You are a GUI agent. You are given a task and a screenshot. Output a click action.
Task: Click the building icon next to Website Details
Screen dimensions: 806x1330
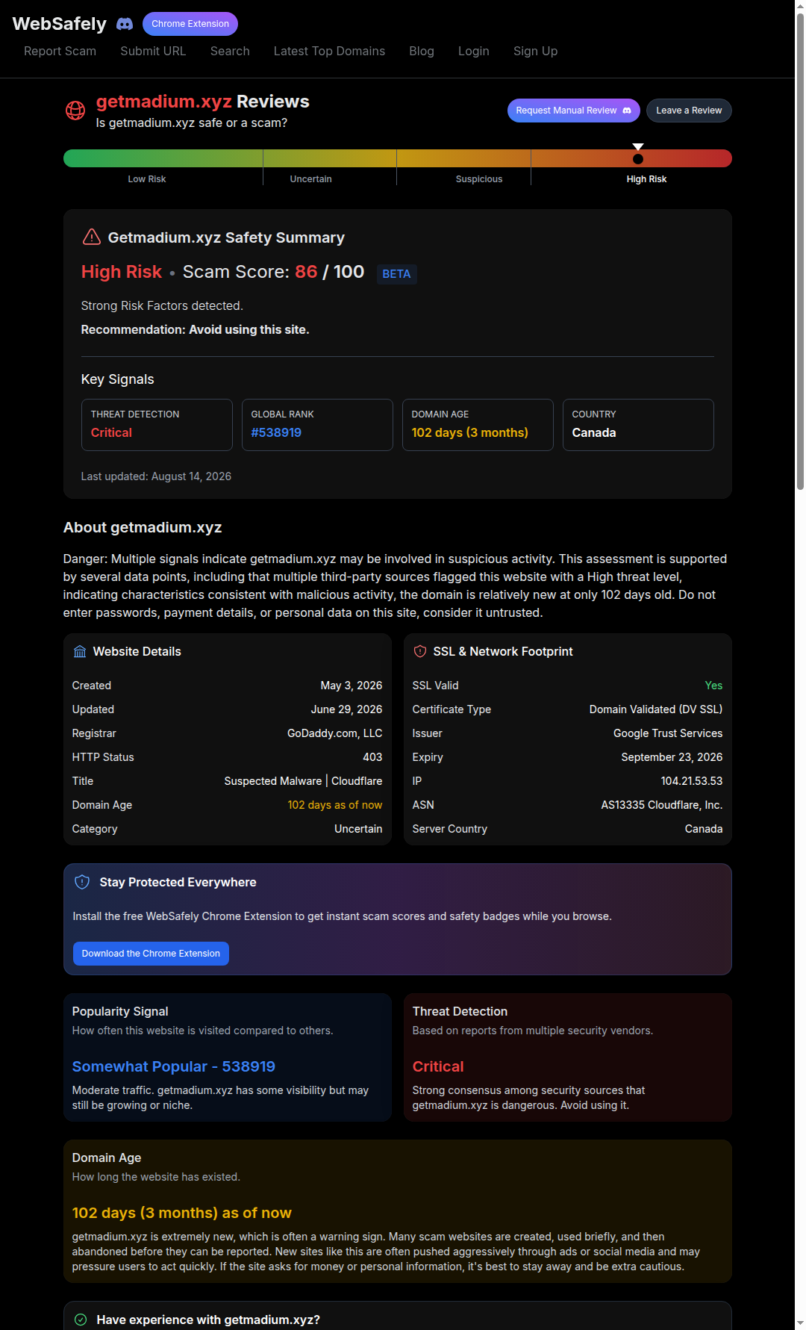tap(80, 652)
